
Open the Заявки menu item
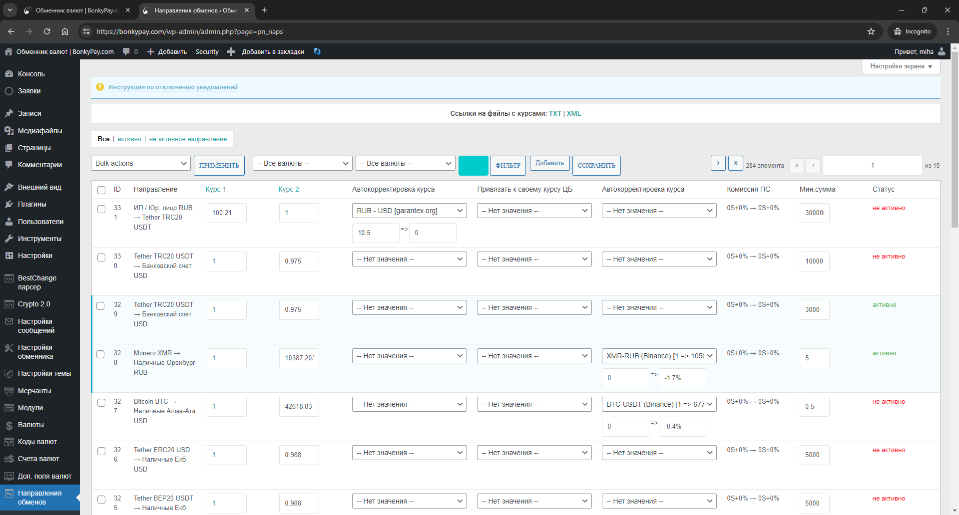pos(29,91)
